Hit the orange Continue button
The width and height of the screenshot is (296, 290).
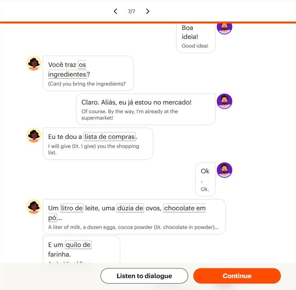click(237, 276)
